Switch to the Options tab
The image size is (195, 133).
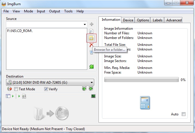[x=143, y=20]
